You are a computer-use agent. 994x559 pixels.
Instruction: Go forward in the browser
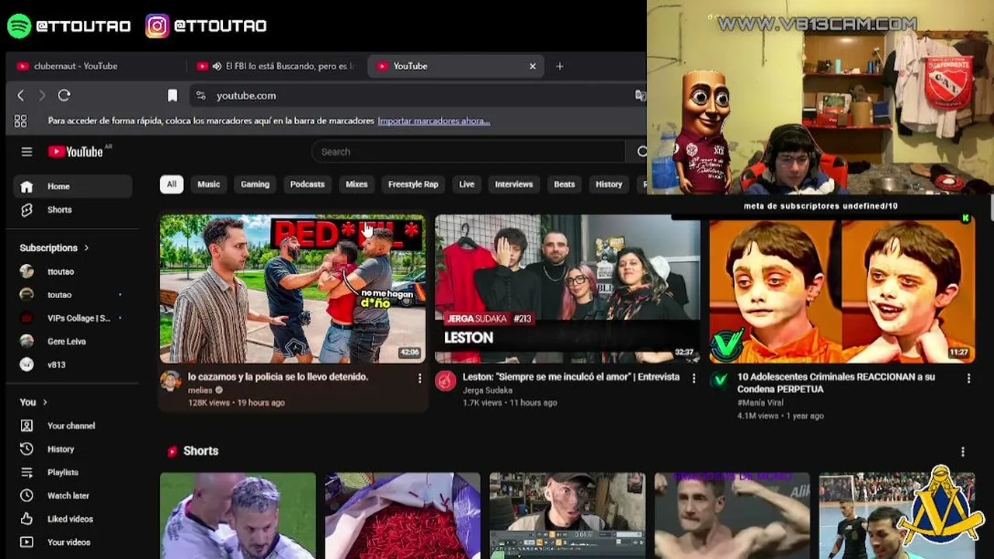click(42, 95)
